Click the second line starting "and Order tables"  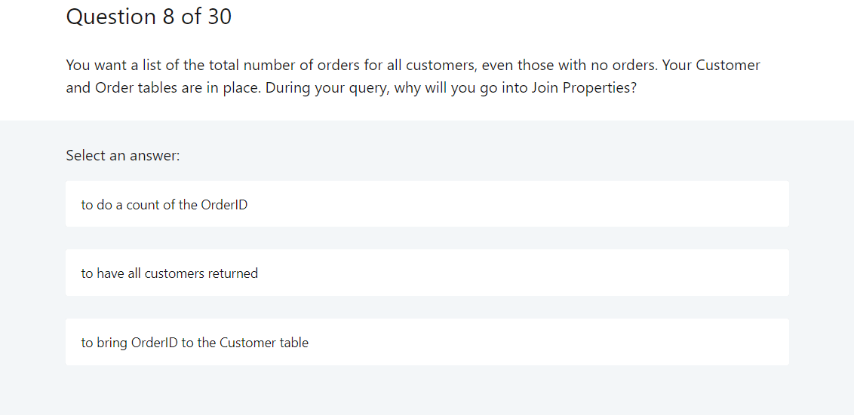tap(352, 87)
